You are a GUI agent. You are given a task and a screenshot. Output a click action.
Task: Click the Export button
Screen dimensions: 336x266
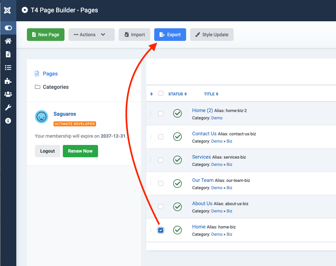point(170,35)
